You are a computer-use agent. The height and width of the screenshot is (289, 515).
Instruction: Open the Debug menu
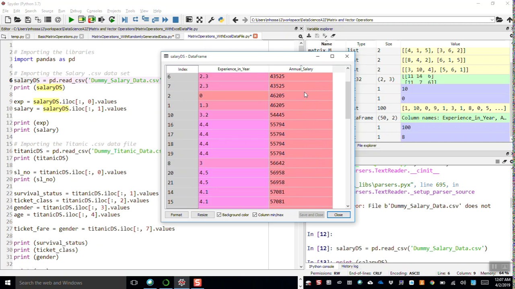pos(76,11)
